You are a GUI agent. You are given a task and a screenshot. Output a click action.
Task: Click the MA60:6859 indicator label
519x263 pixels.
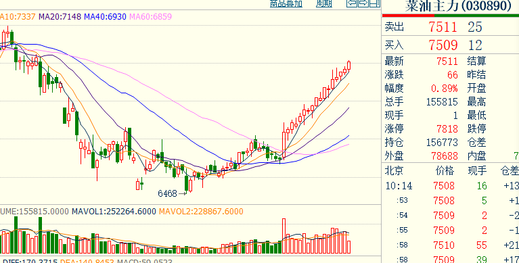tap(151, 16)
